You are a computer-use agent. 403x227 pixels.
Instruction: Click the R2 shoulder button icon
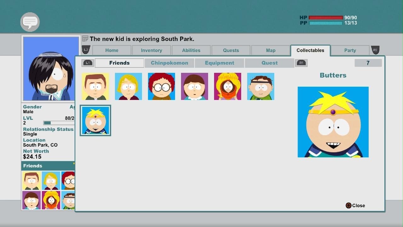click(x=375, y=50)
